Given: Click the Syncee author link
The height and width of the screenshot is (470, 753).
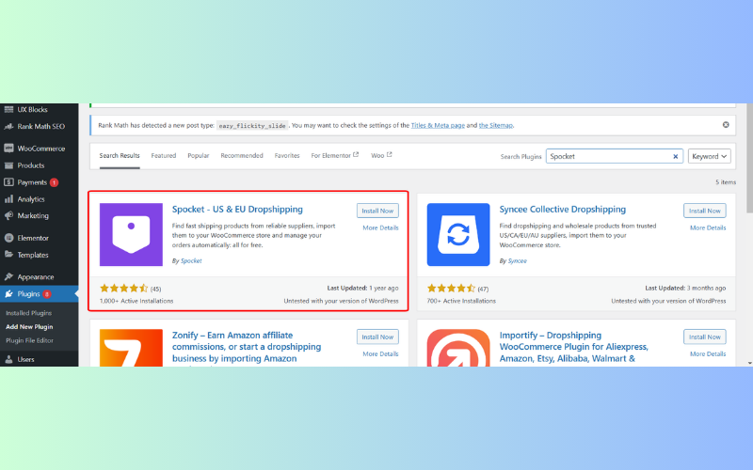Looking at the screenshot, I should pyautogui.click(x=517, y=261).
